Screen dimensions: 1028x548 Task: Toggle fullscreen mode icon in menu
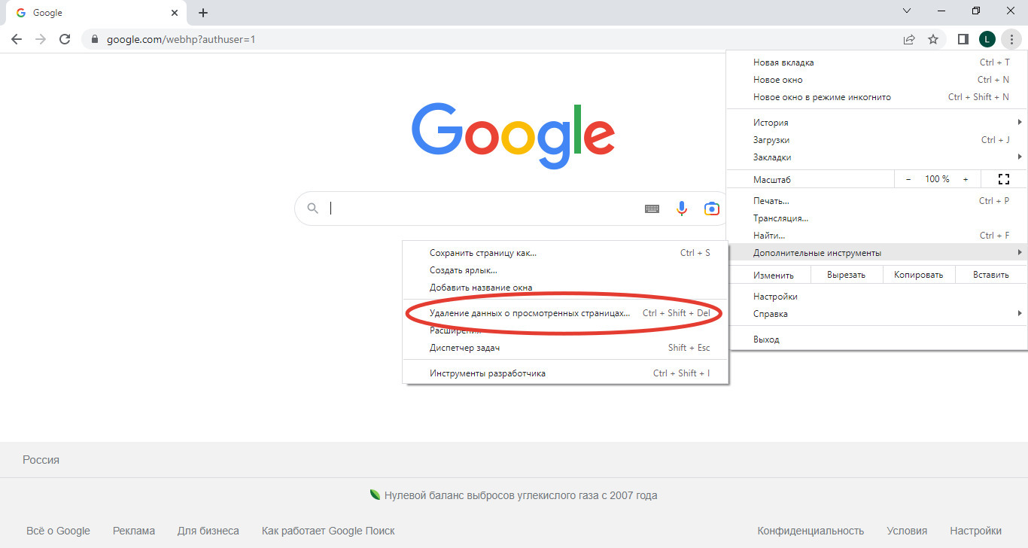1002,179
